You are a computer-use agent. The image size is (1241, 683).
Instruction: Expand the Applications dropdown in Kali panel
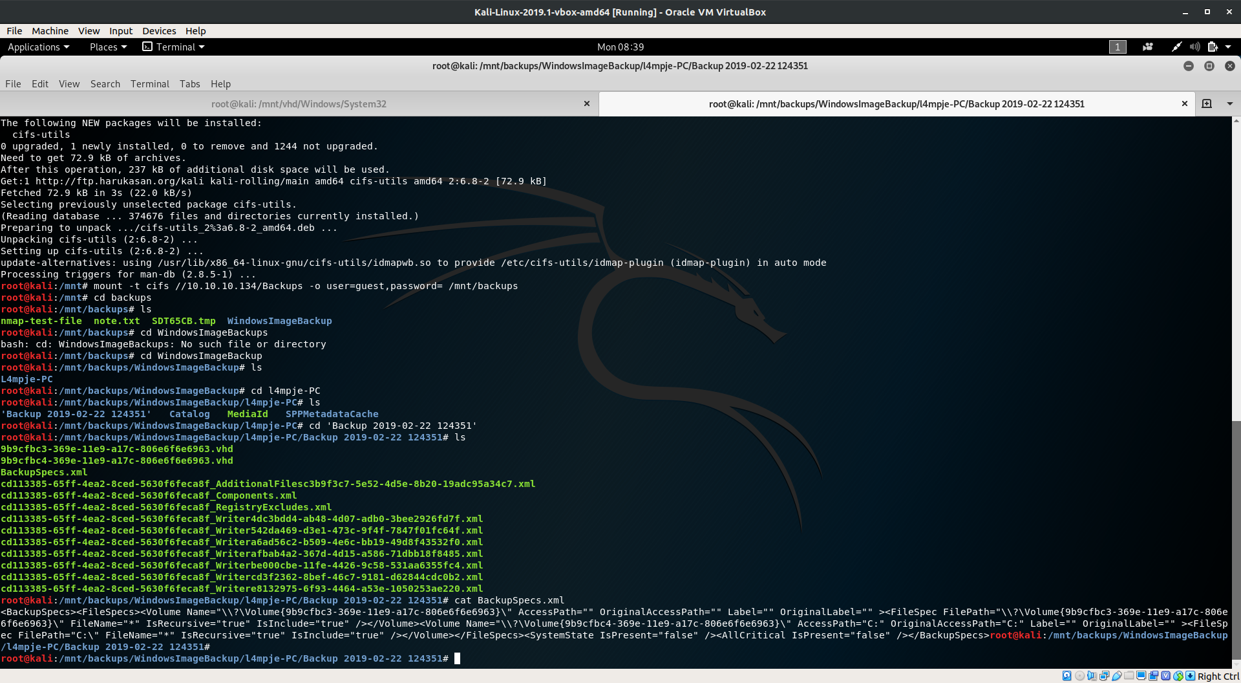[x=38, y=47]
